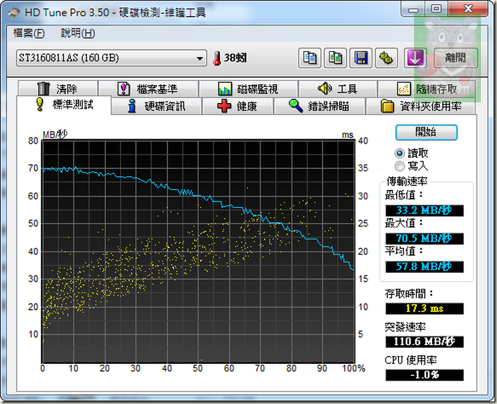The height and width of the screenshot is (404, 497).
Task: Click the copy screenshot to clipboard icon
Action: click(336, 58)
